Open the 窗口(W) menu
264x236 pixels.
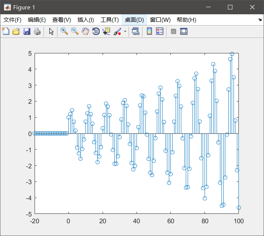coord(160,20)
